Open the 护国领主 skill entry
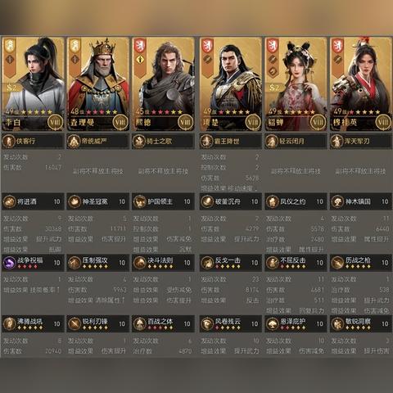Screen dimensions: 393x393 [x=163, y=201]
